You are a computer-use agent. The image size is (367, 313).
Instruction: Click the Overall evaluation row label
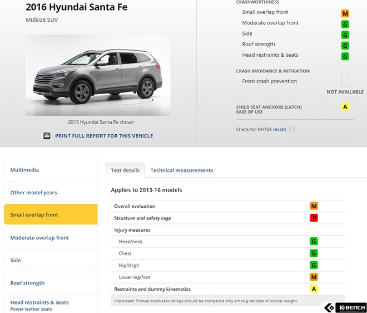135,206
